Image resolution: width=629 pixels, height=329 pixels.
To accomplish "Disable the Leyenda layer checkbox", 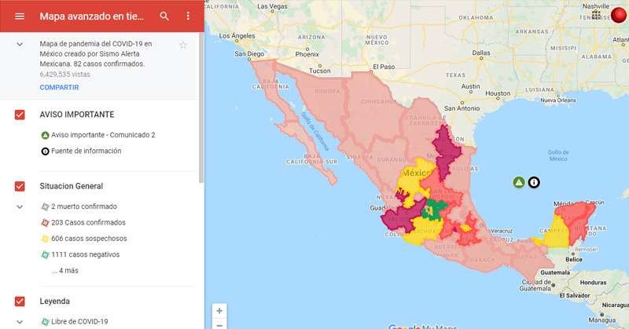I will [20, 301].
